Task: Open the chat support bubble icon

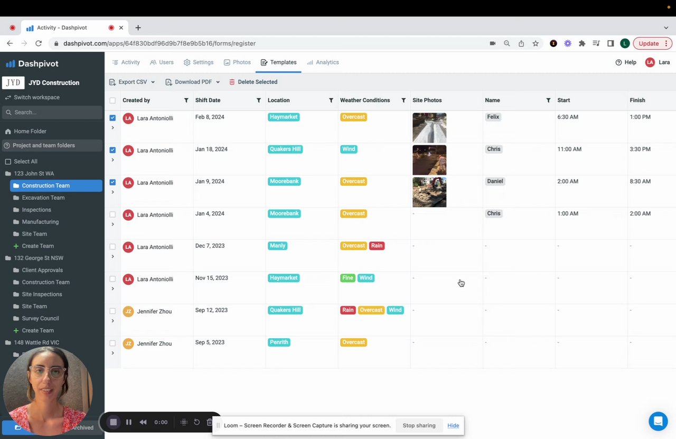Action: (658, 421)
